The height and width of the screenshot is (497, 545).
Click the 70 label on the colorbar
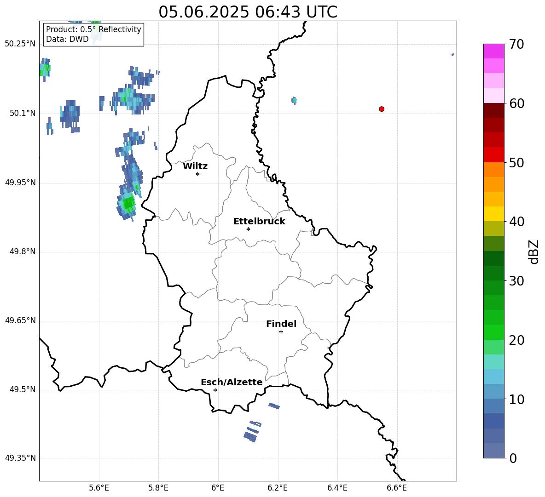coord(516,44)
